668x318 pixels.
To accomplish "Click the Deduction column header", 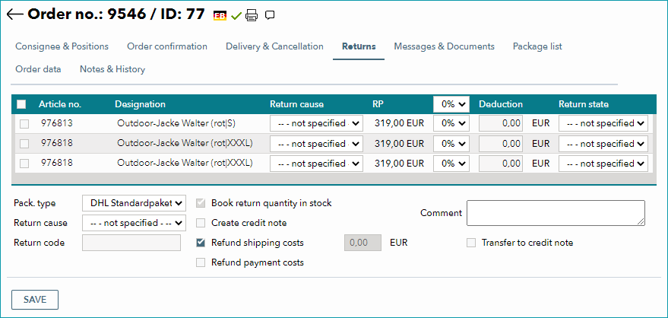I will tap(501, 104).
